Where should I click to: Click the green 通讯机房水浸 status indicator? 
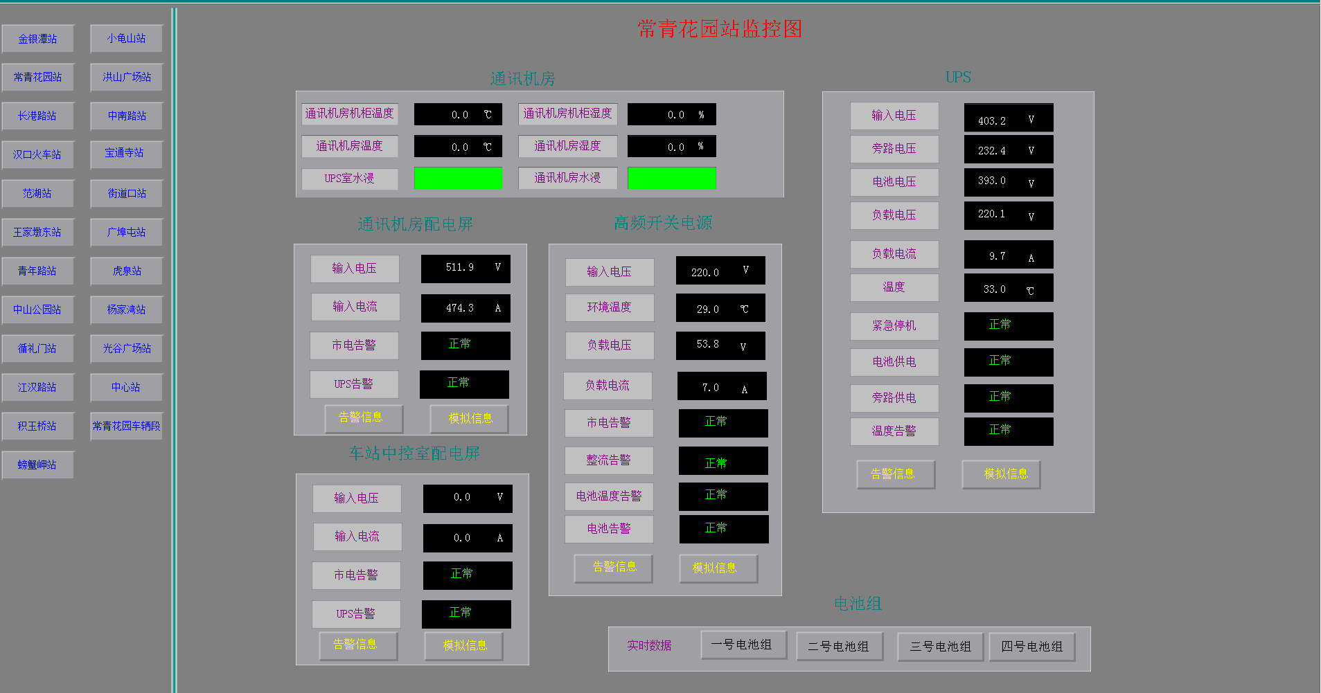(x=671, y=178)
